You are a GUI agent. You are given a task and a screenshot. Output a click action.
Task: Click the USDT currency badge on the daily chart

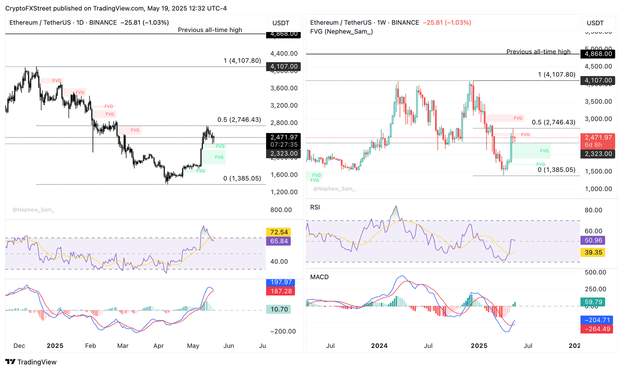click(284, 23)
